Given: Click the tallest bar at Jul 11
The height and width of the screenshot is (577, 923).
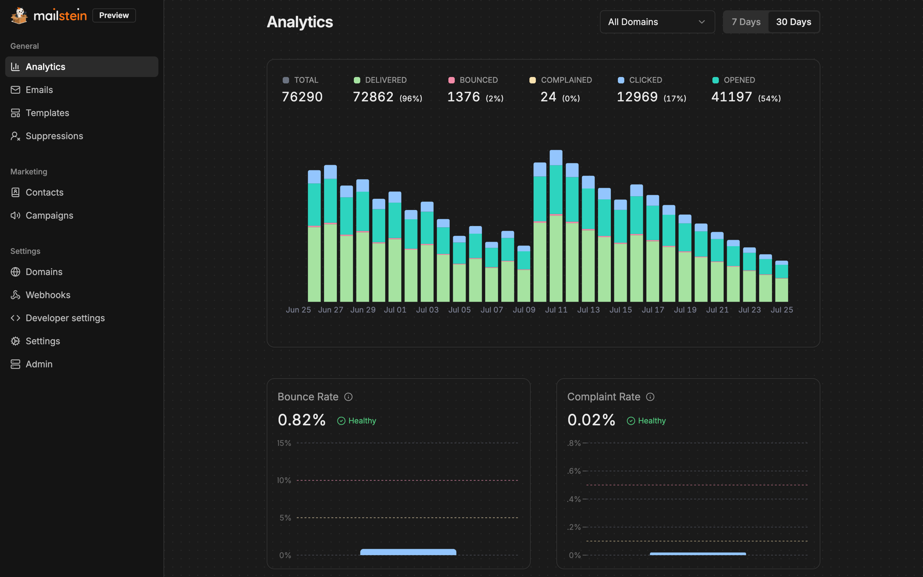Looking at the screenshot, I should click(x=556, y=226).
